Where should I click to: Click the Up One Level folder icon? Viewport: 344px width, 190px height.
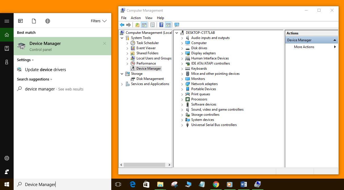tap(137, 25)
